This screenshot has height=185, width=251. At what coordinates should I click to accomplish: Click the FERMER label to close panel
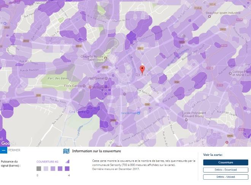coord(14,151)
